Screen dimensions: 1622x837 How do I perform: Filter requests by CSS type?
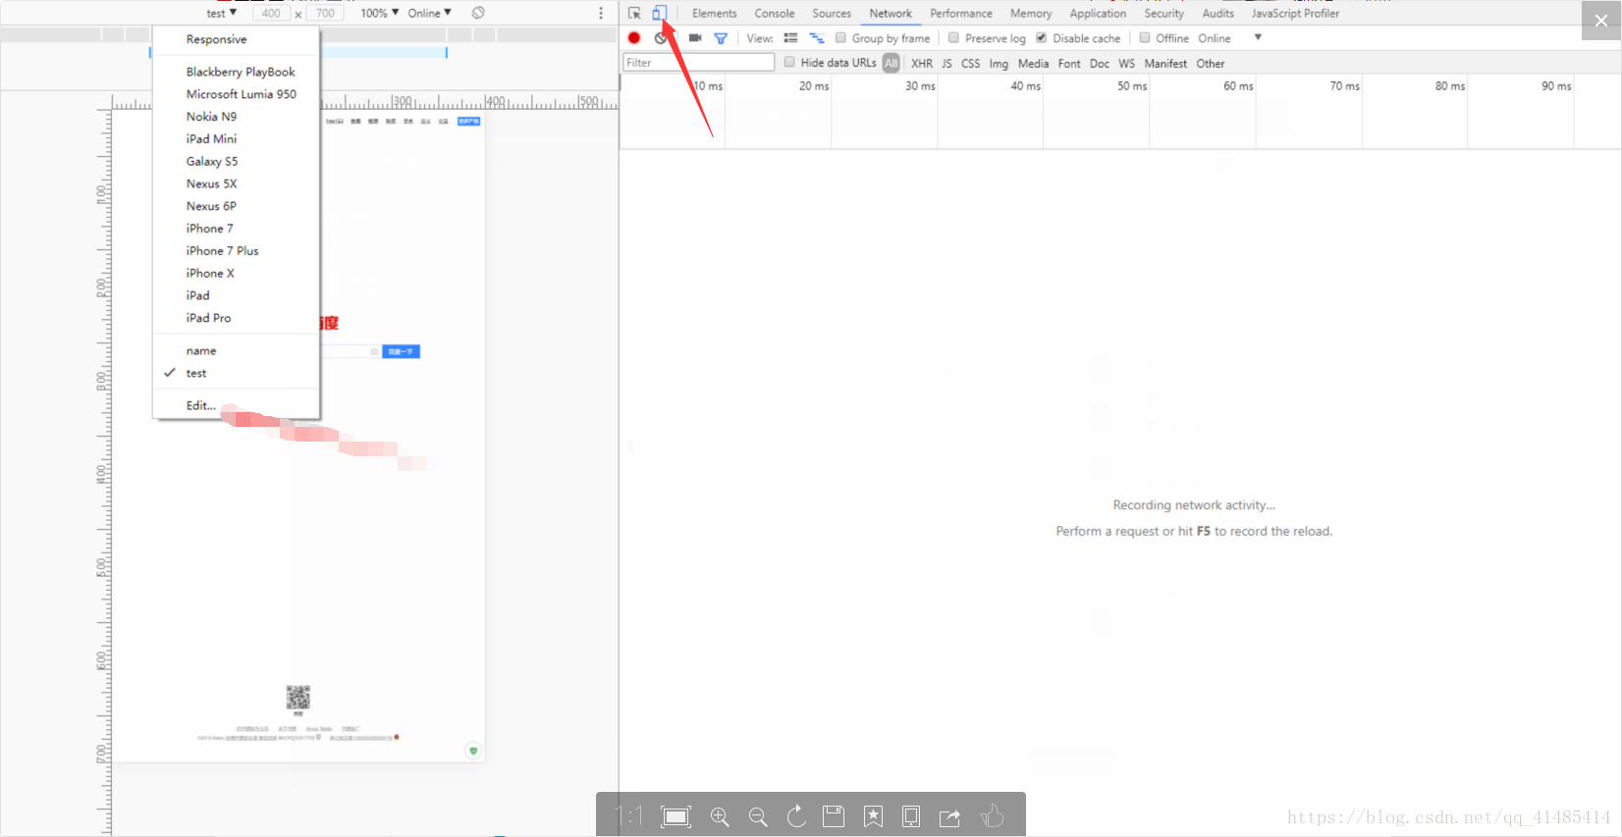[x=971, y=63]
